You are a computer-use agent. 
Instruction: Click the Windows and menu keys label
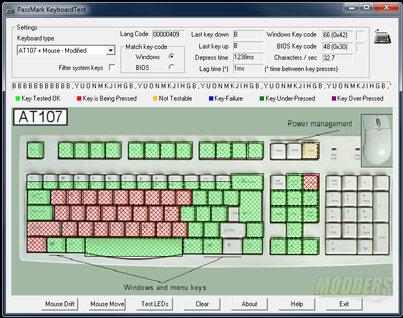click(x=165, y=287)
